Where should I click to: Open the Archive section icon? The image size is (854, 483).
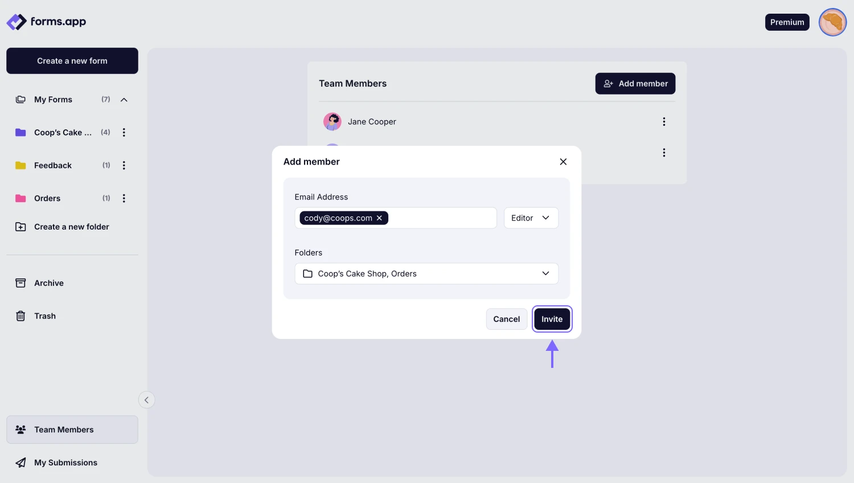(20, 283)
